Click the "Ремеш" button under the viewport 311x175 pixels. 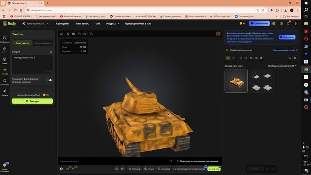(x=149, y=169)
